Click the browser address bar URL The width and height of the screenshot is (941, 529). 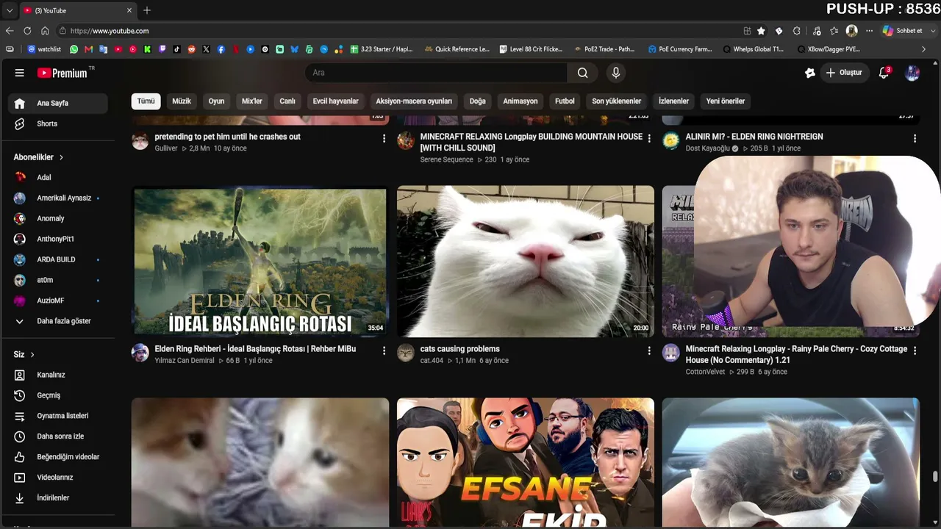pyautogui.click(x=110, y=31)
